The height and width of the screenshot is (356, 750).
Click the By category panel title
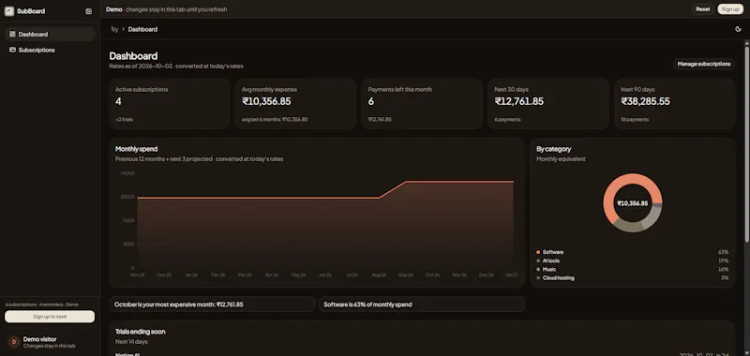coord(553,149)
